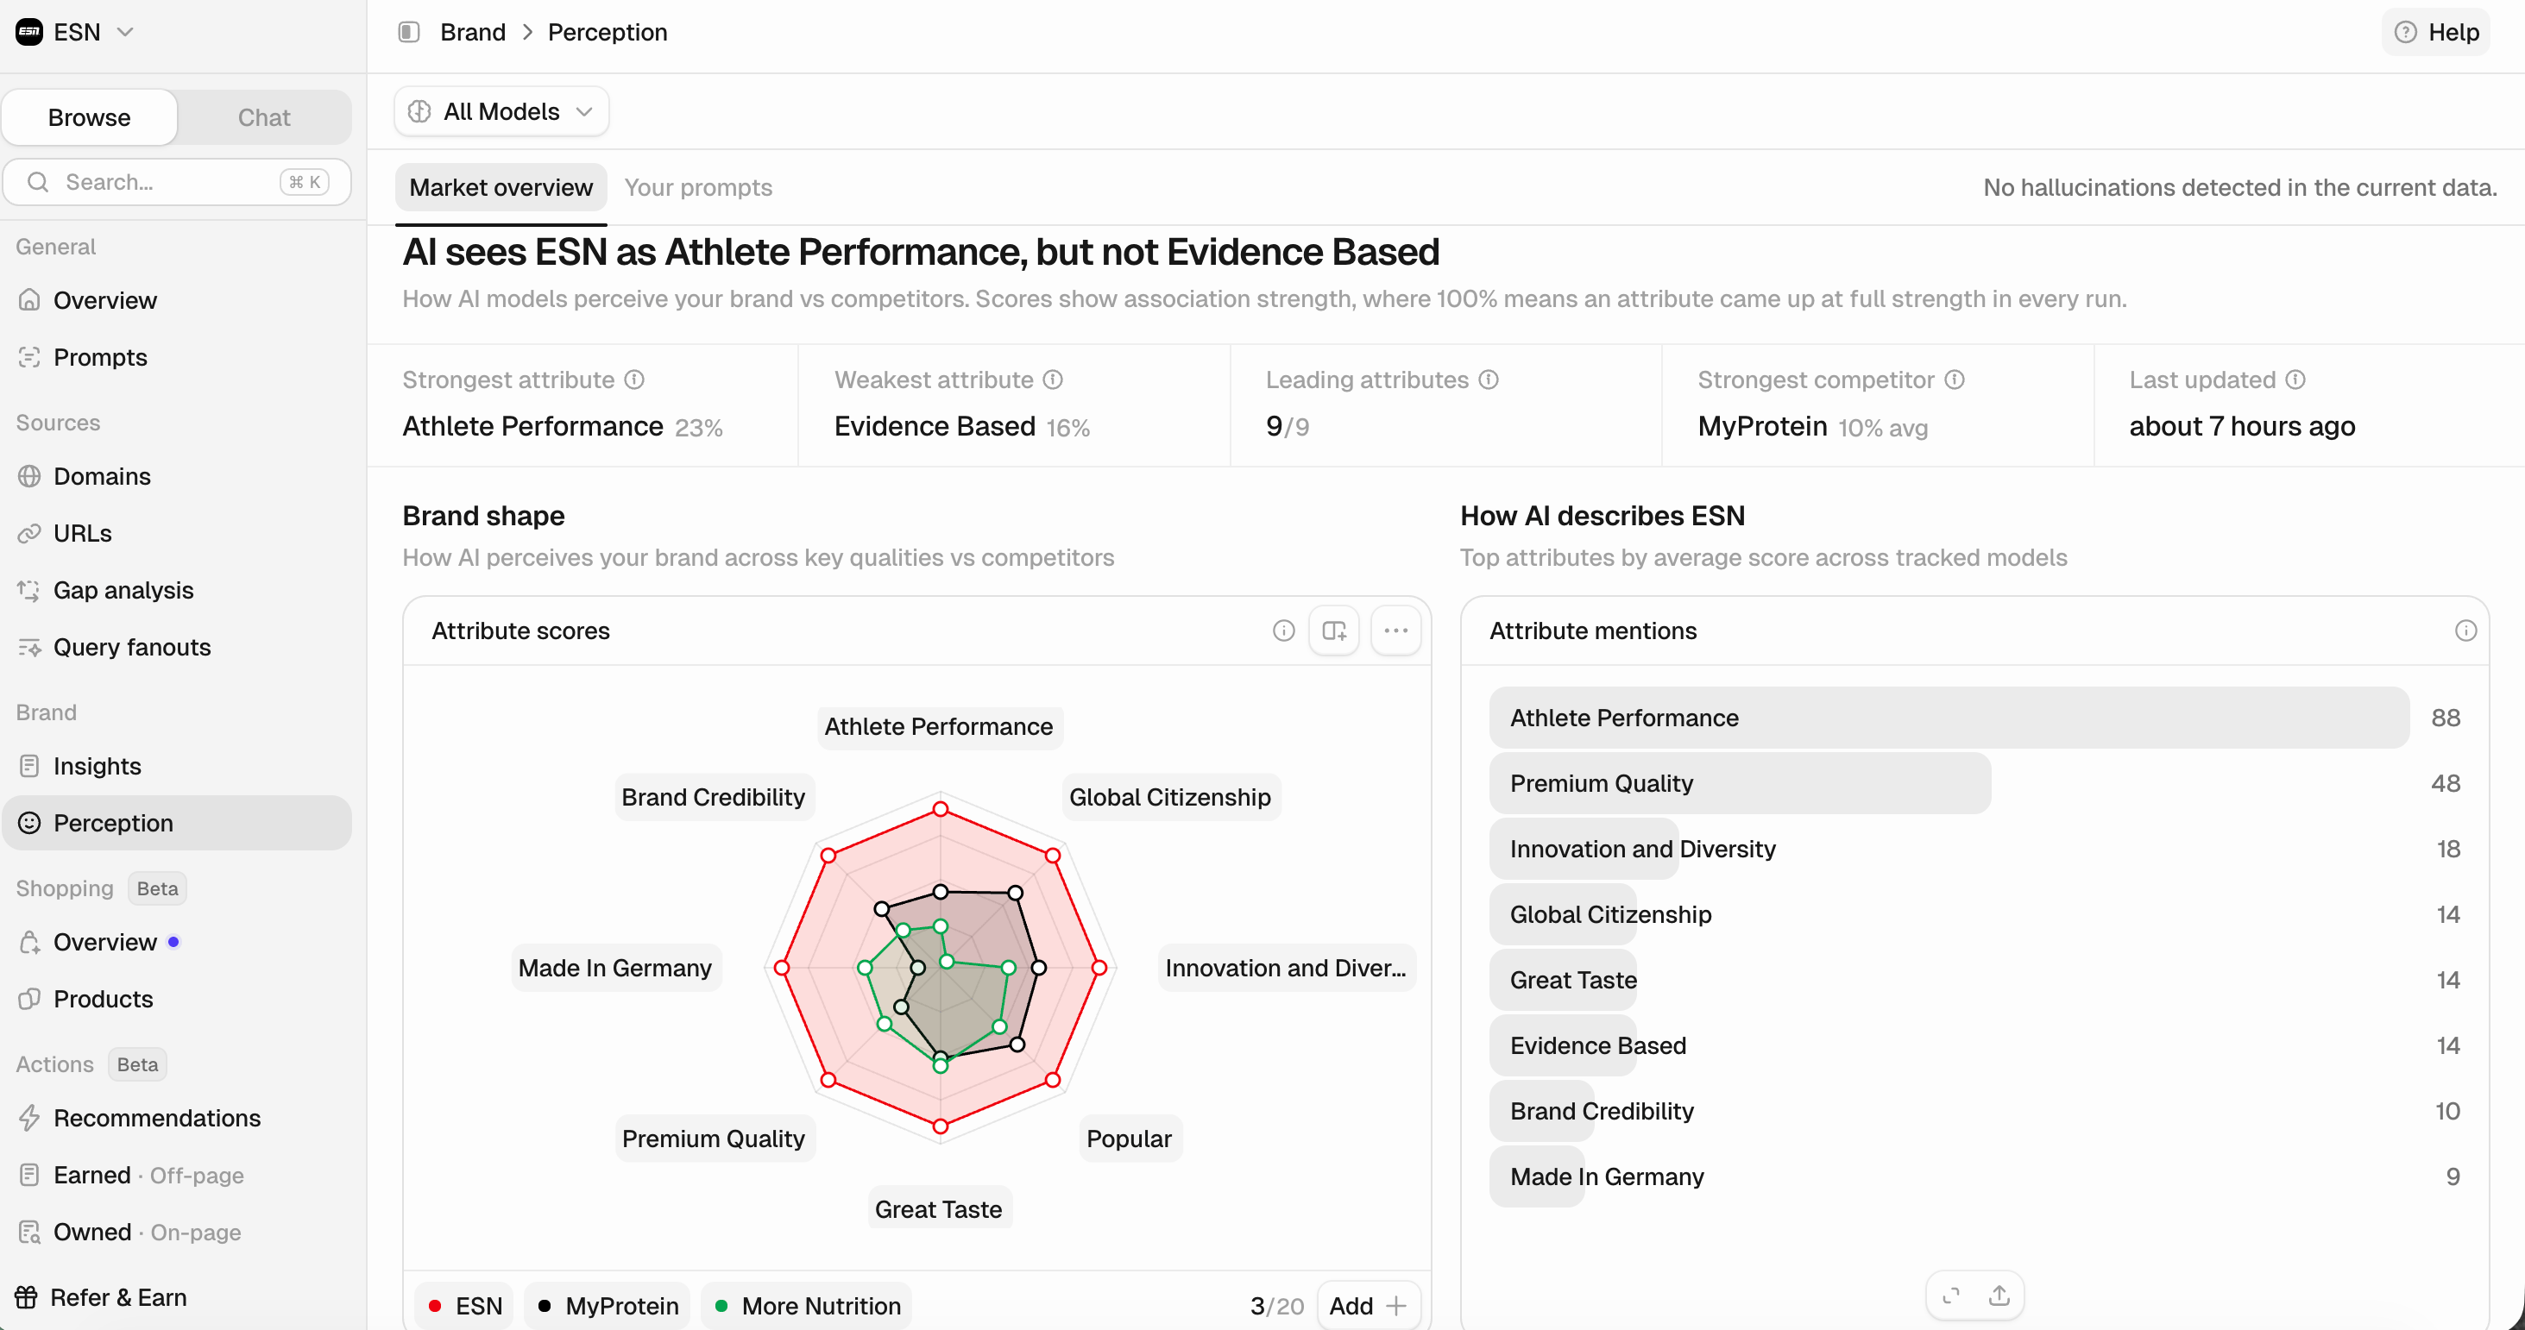Image resolution: width=2525 pixels, height=1330 pixels.
Task: Click the Attribute mentions info icon
Action: (x=2465, y=630)
